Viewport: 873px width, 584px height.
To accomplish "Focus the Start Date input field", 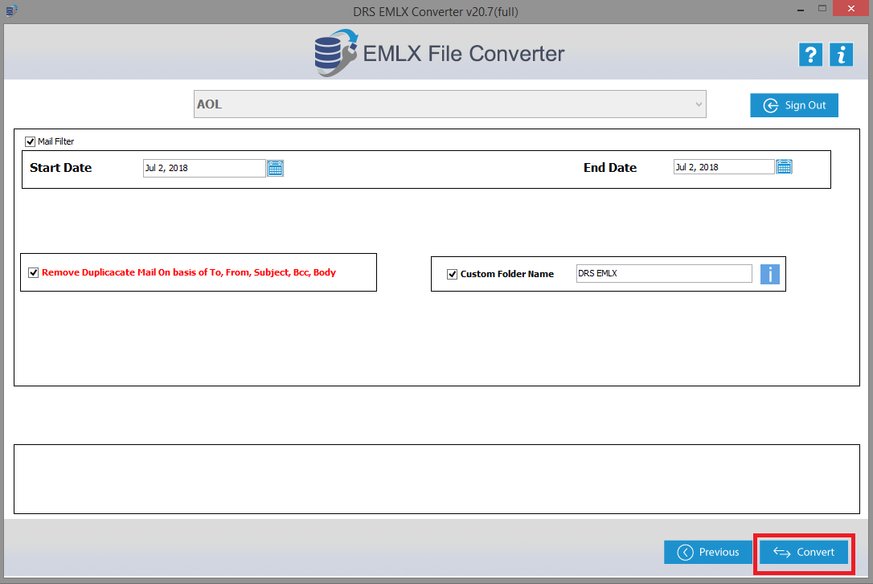I will tap(204, 168).
